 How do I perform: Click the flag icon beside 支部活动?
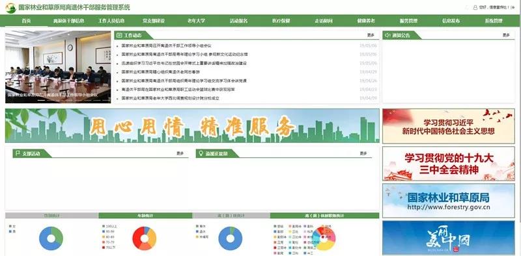[18, 153]
